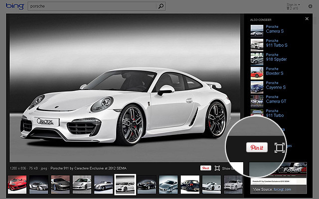Image resolution: width=319 pixels, height=199 pixels.
Task: Select the red convertible filmstrip thumbnail
Action: [17, 185]
